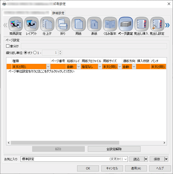Open the お気に入り 標準設定 combo box
The height and width of the screenshot is (174, 173).
[74, 159]
